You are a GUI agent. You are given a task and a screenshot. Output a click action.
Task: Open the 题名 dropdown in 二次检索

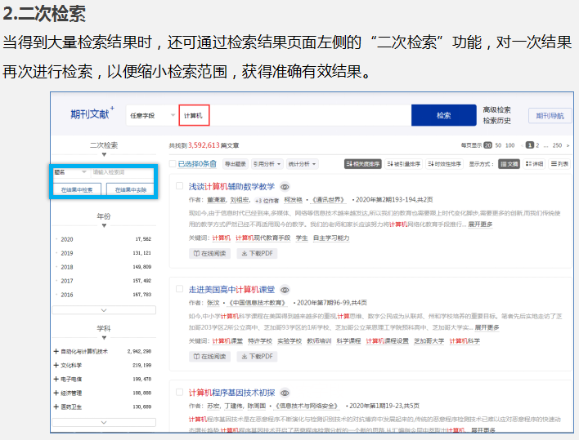[70, 172]
